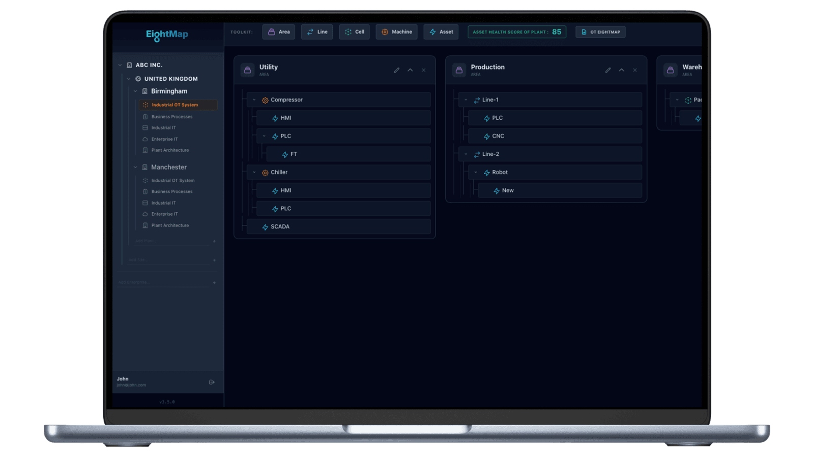Select the SCADA asset row

(338, 227)
